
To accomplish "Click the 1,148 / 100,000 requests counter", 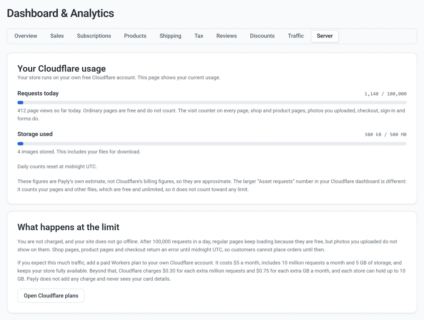I will pyautogui.click(x=385, y=94).
